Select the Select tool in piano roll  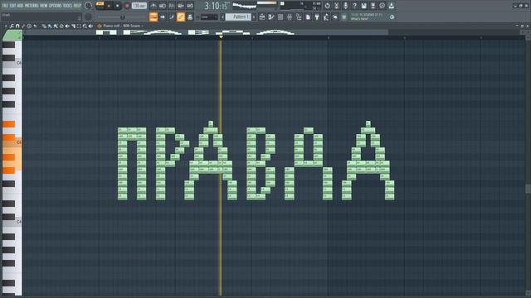(x=79, y=26)
